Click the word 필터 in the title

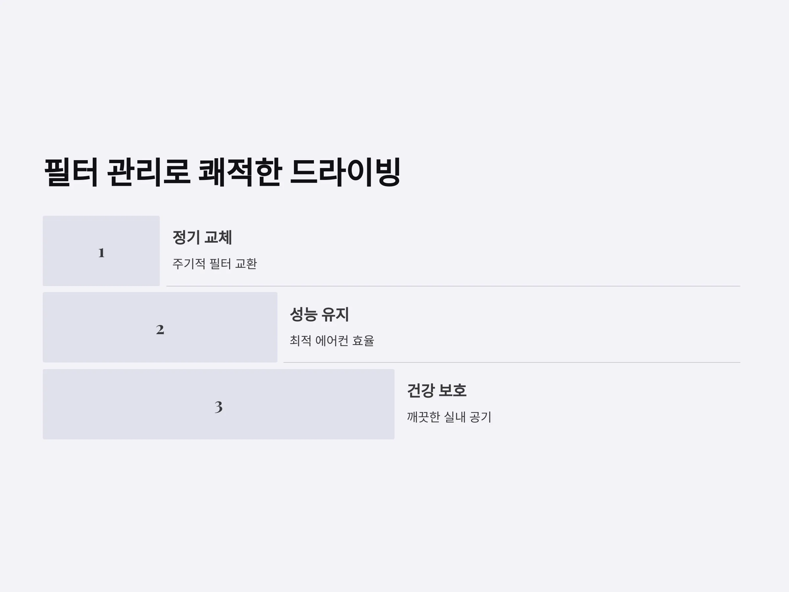click(71, 172)
